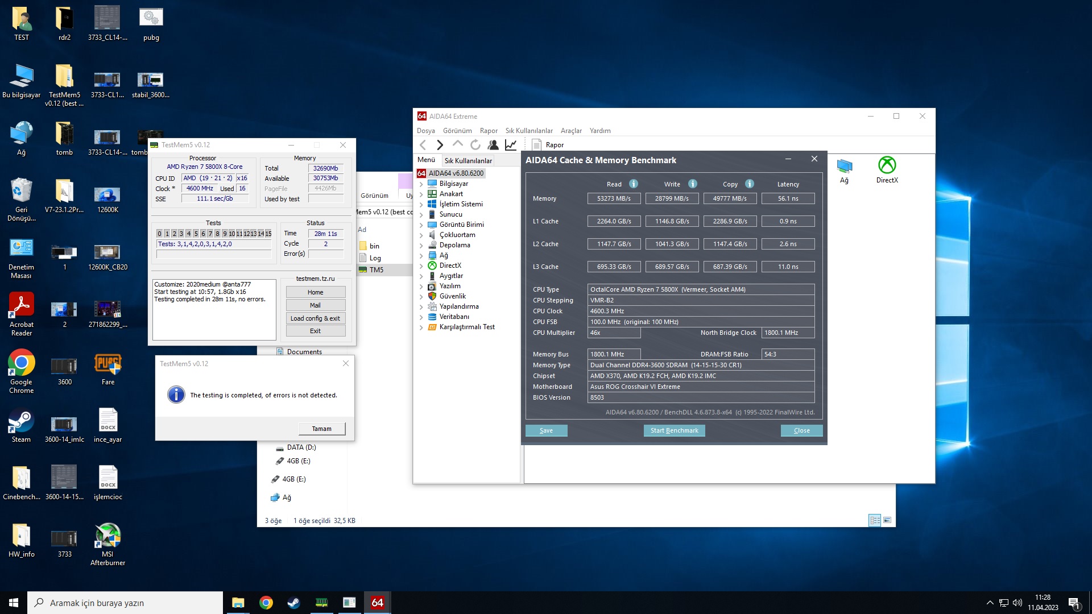Open the Yardım menu in AIDA64

coord(600,131)
